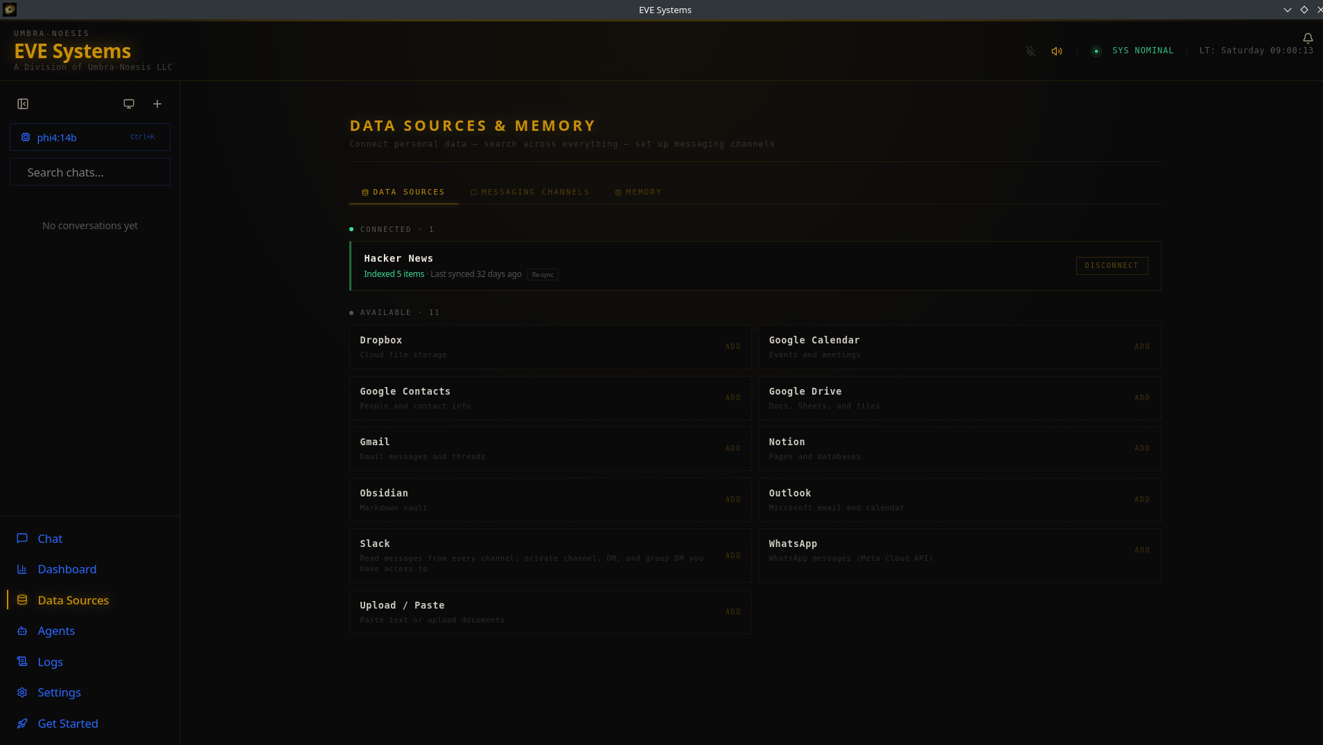Image resolution: width=1323 pixels, height=745 pixels.
Task: Switch to the Memory tab
Action: 638,192
